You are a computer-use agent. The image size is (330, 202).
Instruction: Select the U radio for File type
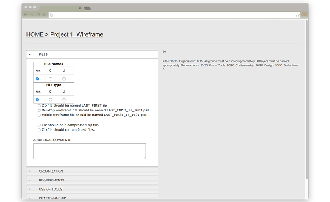(64, 100)
